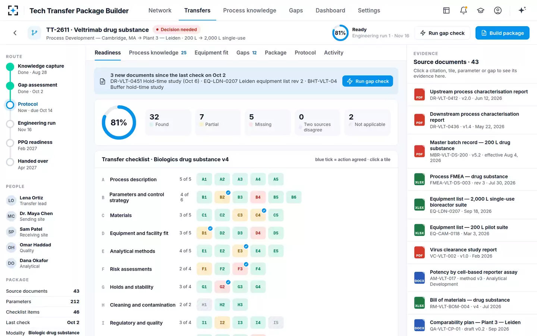Open Master batch record 200 L document
Viewport: 537px width, 336px height.
(x=472, y=151)
